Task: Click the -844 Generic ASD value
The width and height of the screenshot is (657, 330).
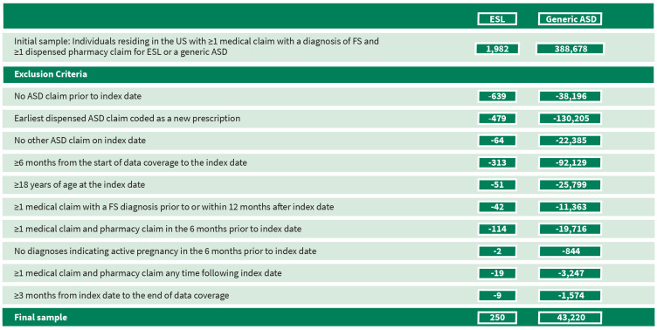Action: pyautogui.click(x=570, y=251)
